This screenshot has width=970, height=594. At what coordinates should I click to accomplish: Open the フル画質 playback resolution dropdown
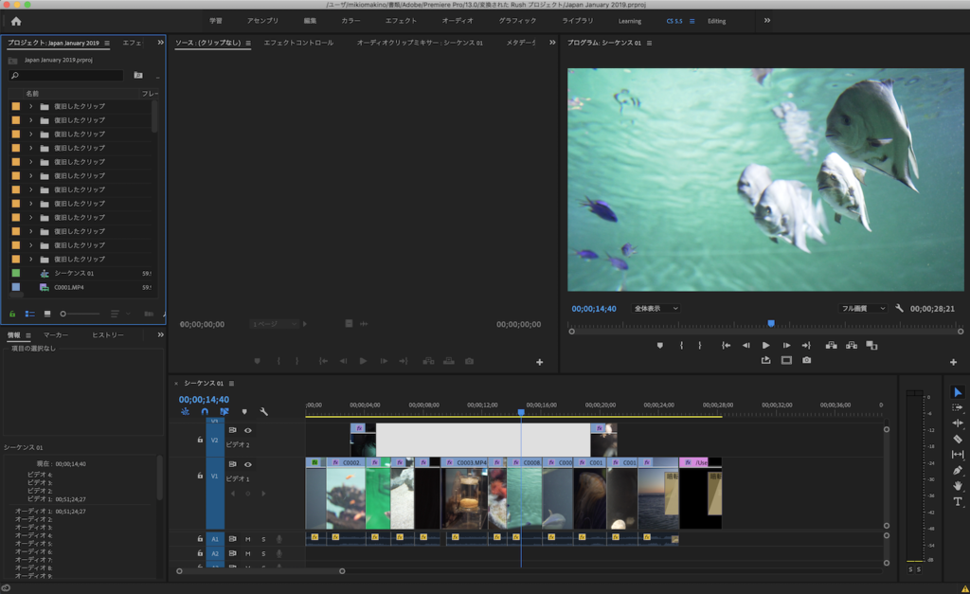862,308
